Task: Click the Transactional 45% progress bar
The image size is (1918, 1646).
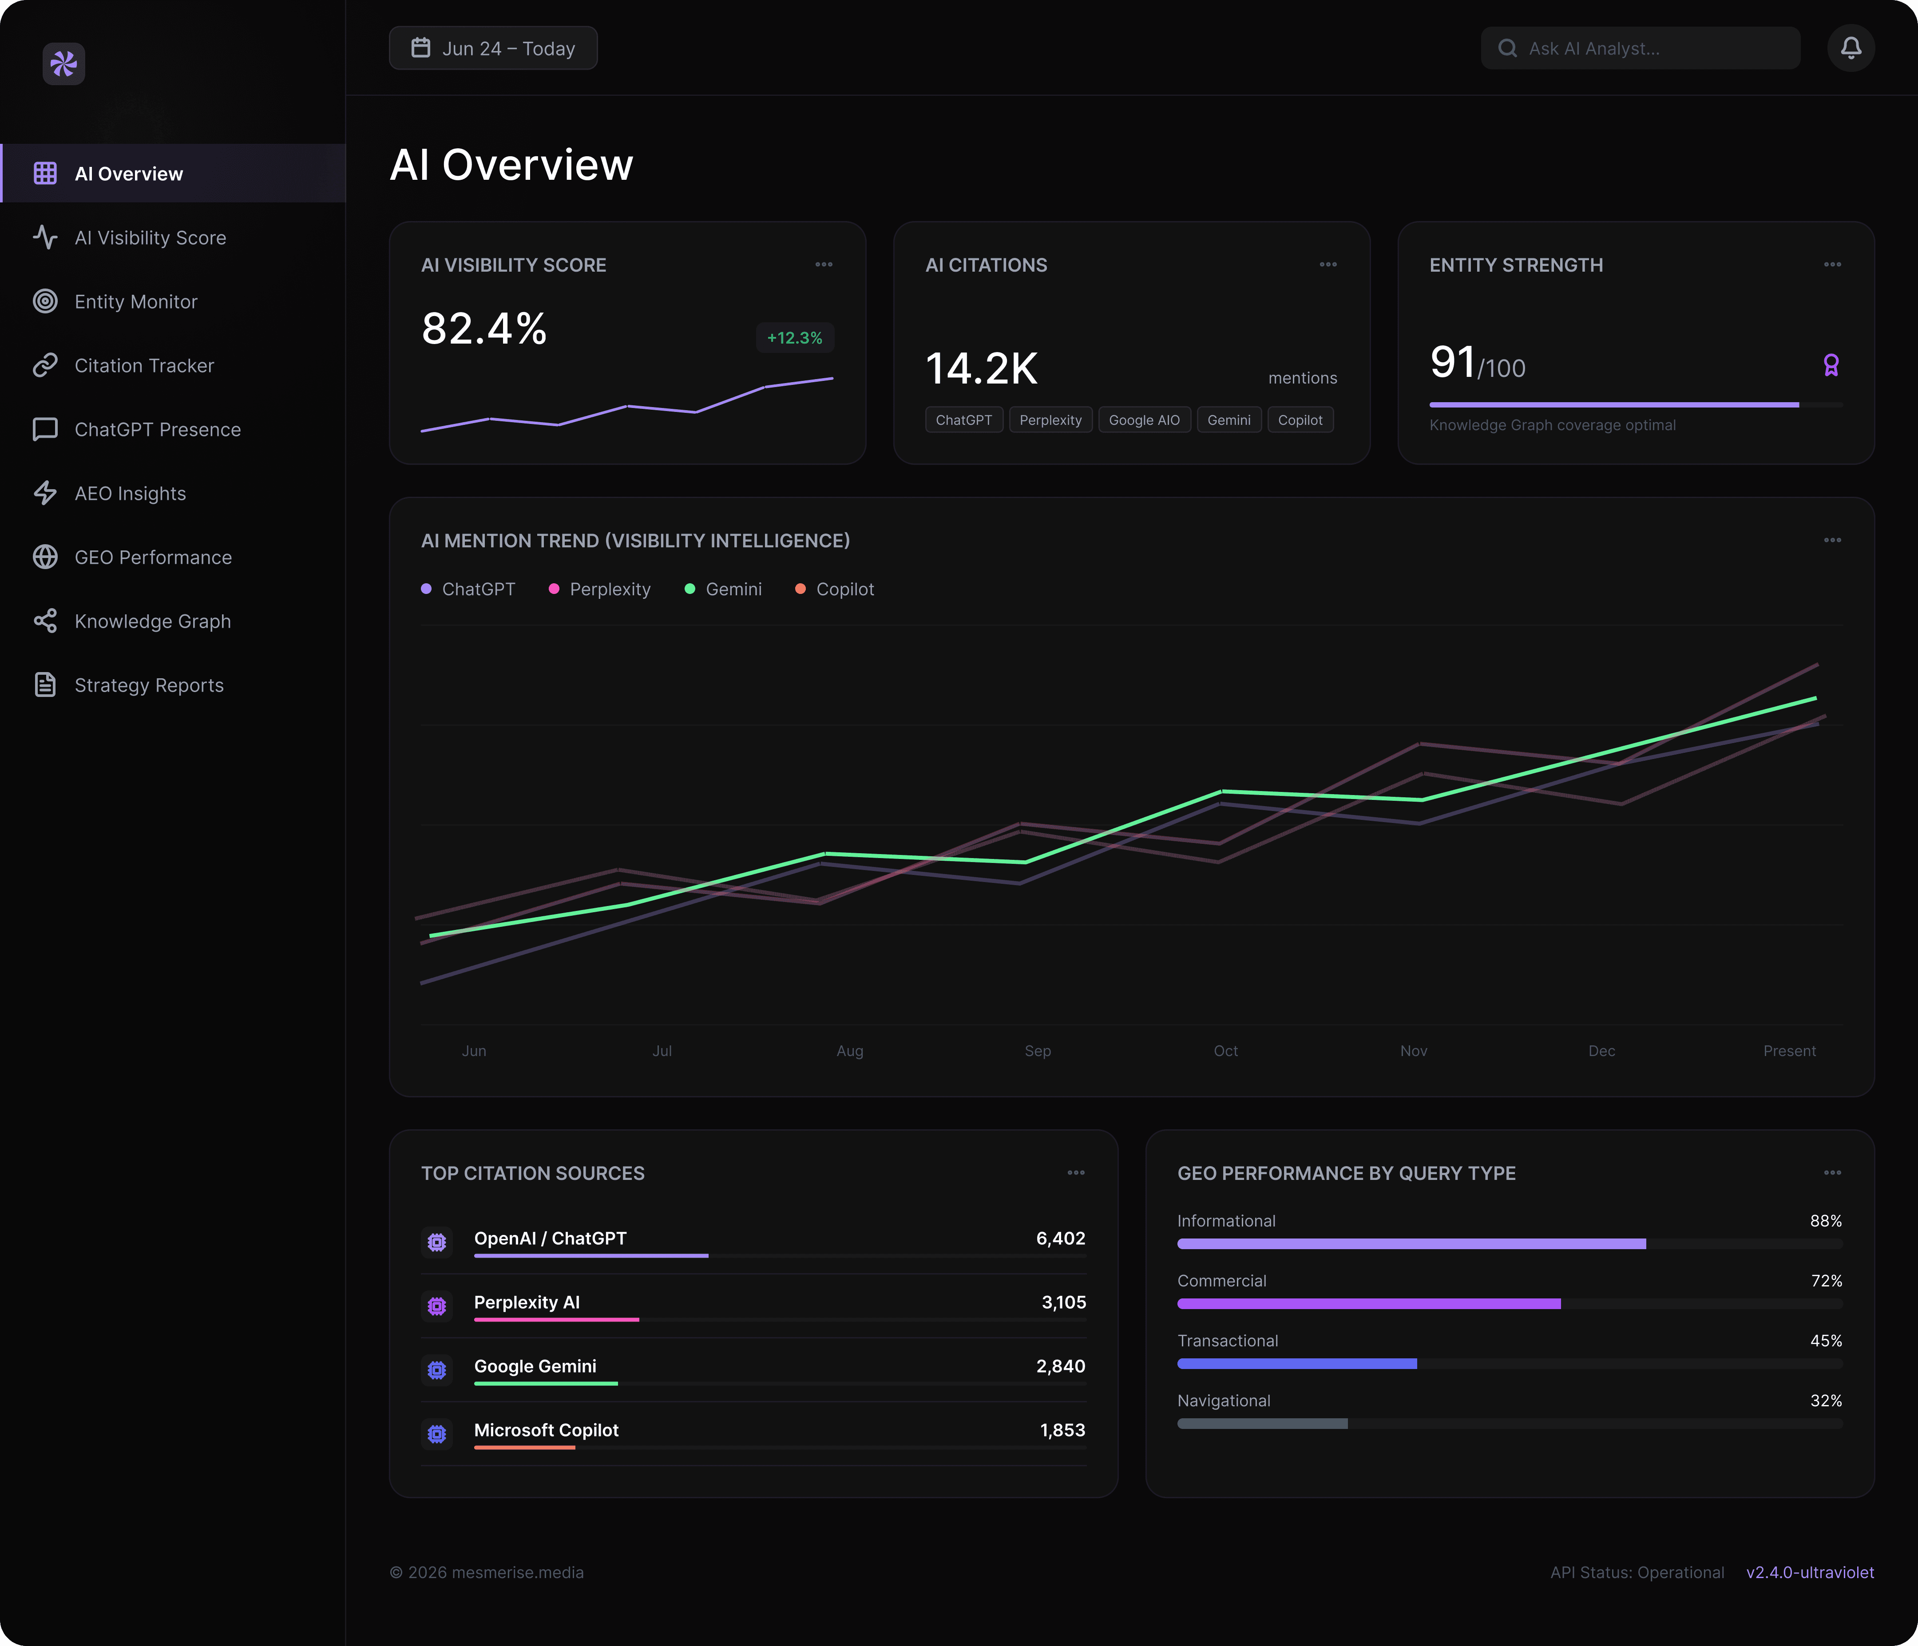Action: pyautogui.click(x=1510, y=1364)
